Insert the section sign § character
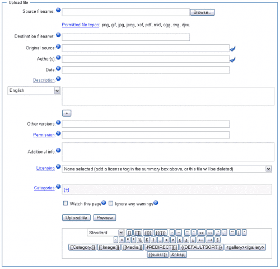 point(217,240)
